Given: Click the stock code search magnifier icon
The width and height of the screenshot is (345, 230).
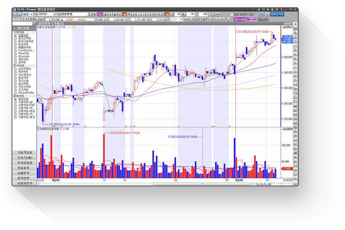Looking at the screenshot, I should [36, 14].
